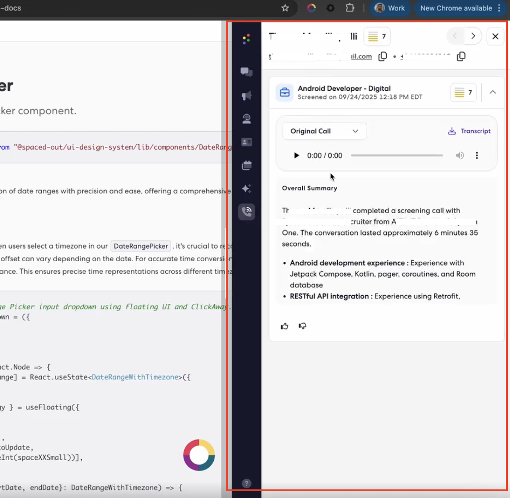Collapse the Android Developer - Digital section
This screenshot has height=498, width=510.
(493, 92)
